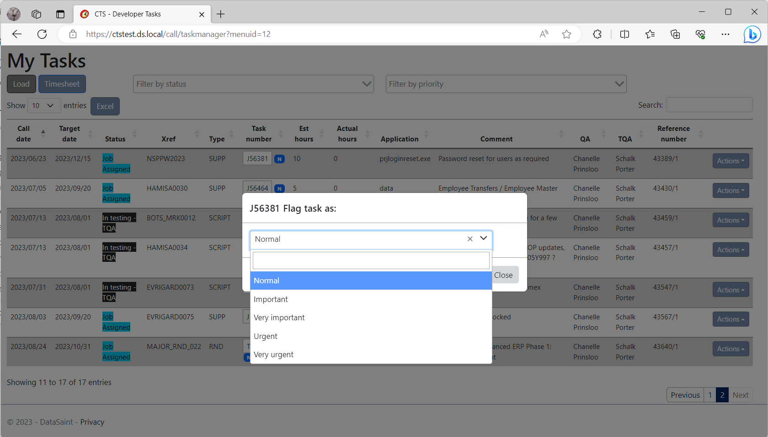The image size is (768, 437).
Task: Click the N flag badge beside J56381
Action: [x=279, y=159]
